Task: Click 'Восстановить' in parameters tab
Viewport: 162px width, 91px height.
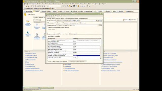Action: coord(51,36)
